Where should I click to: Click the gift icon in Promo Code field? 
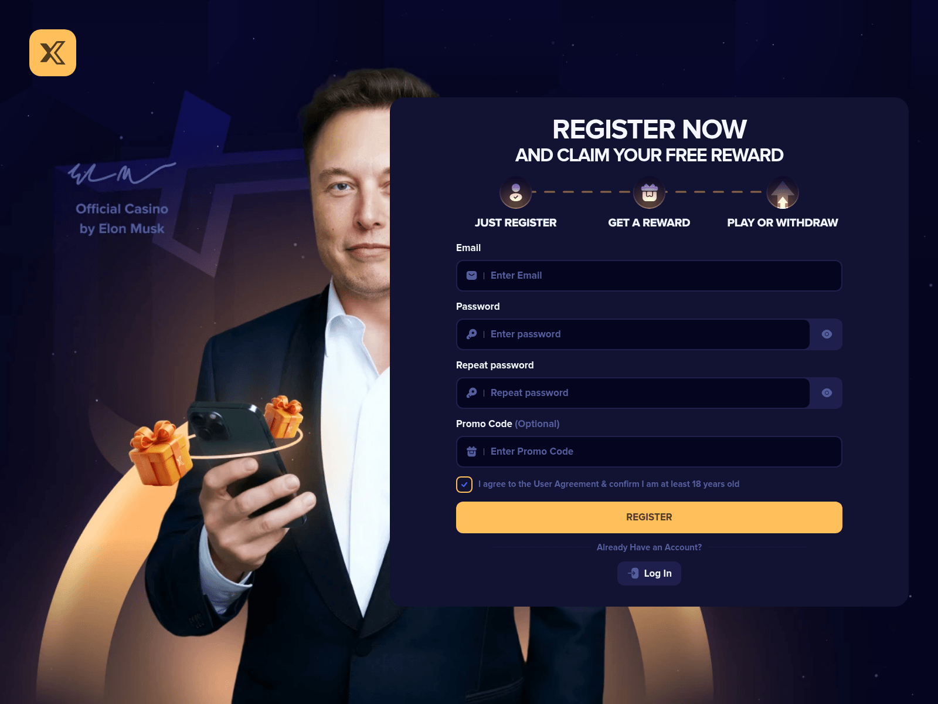(471, 452)
